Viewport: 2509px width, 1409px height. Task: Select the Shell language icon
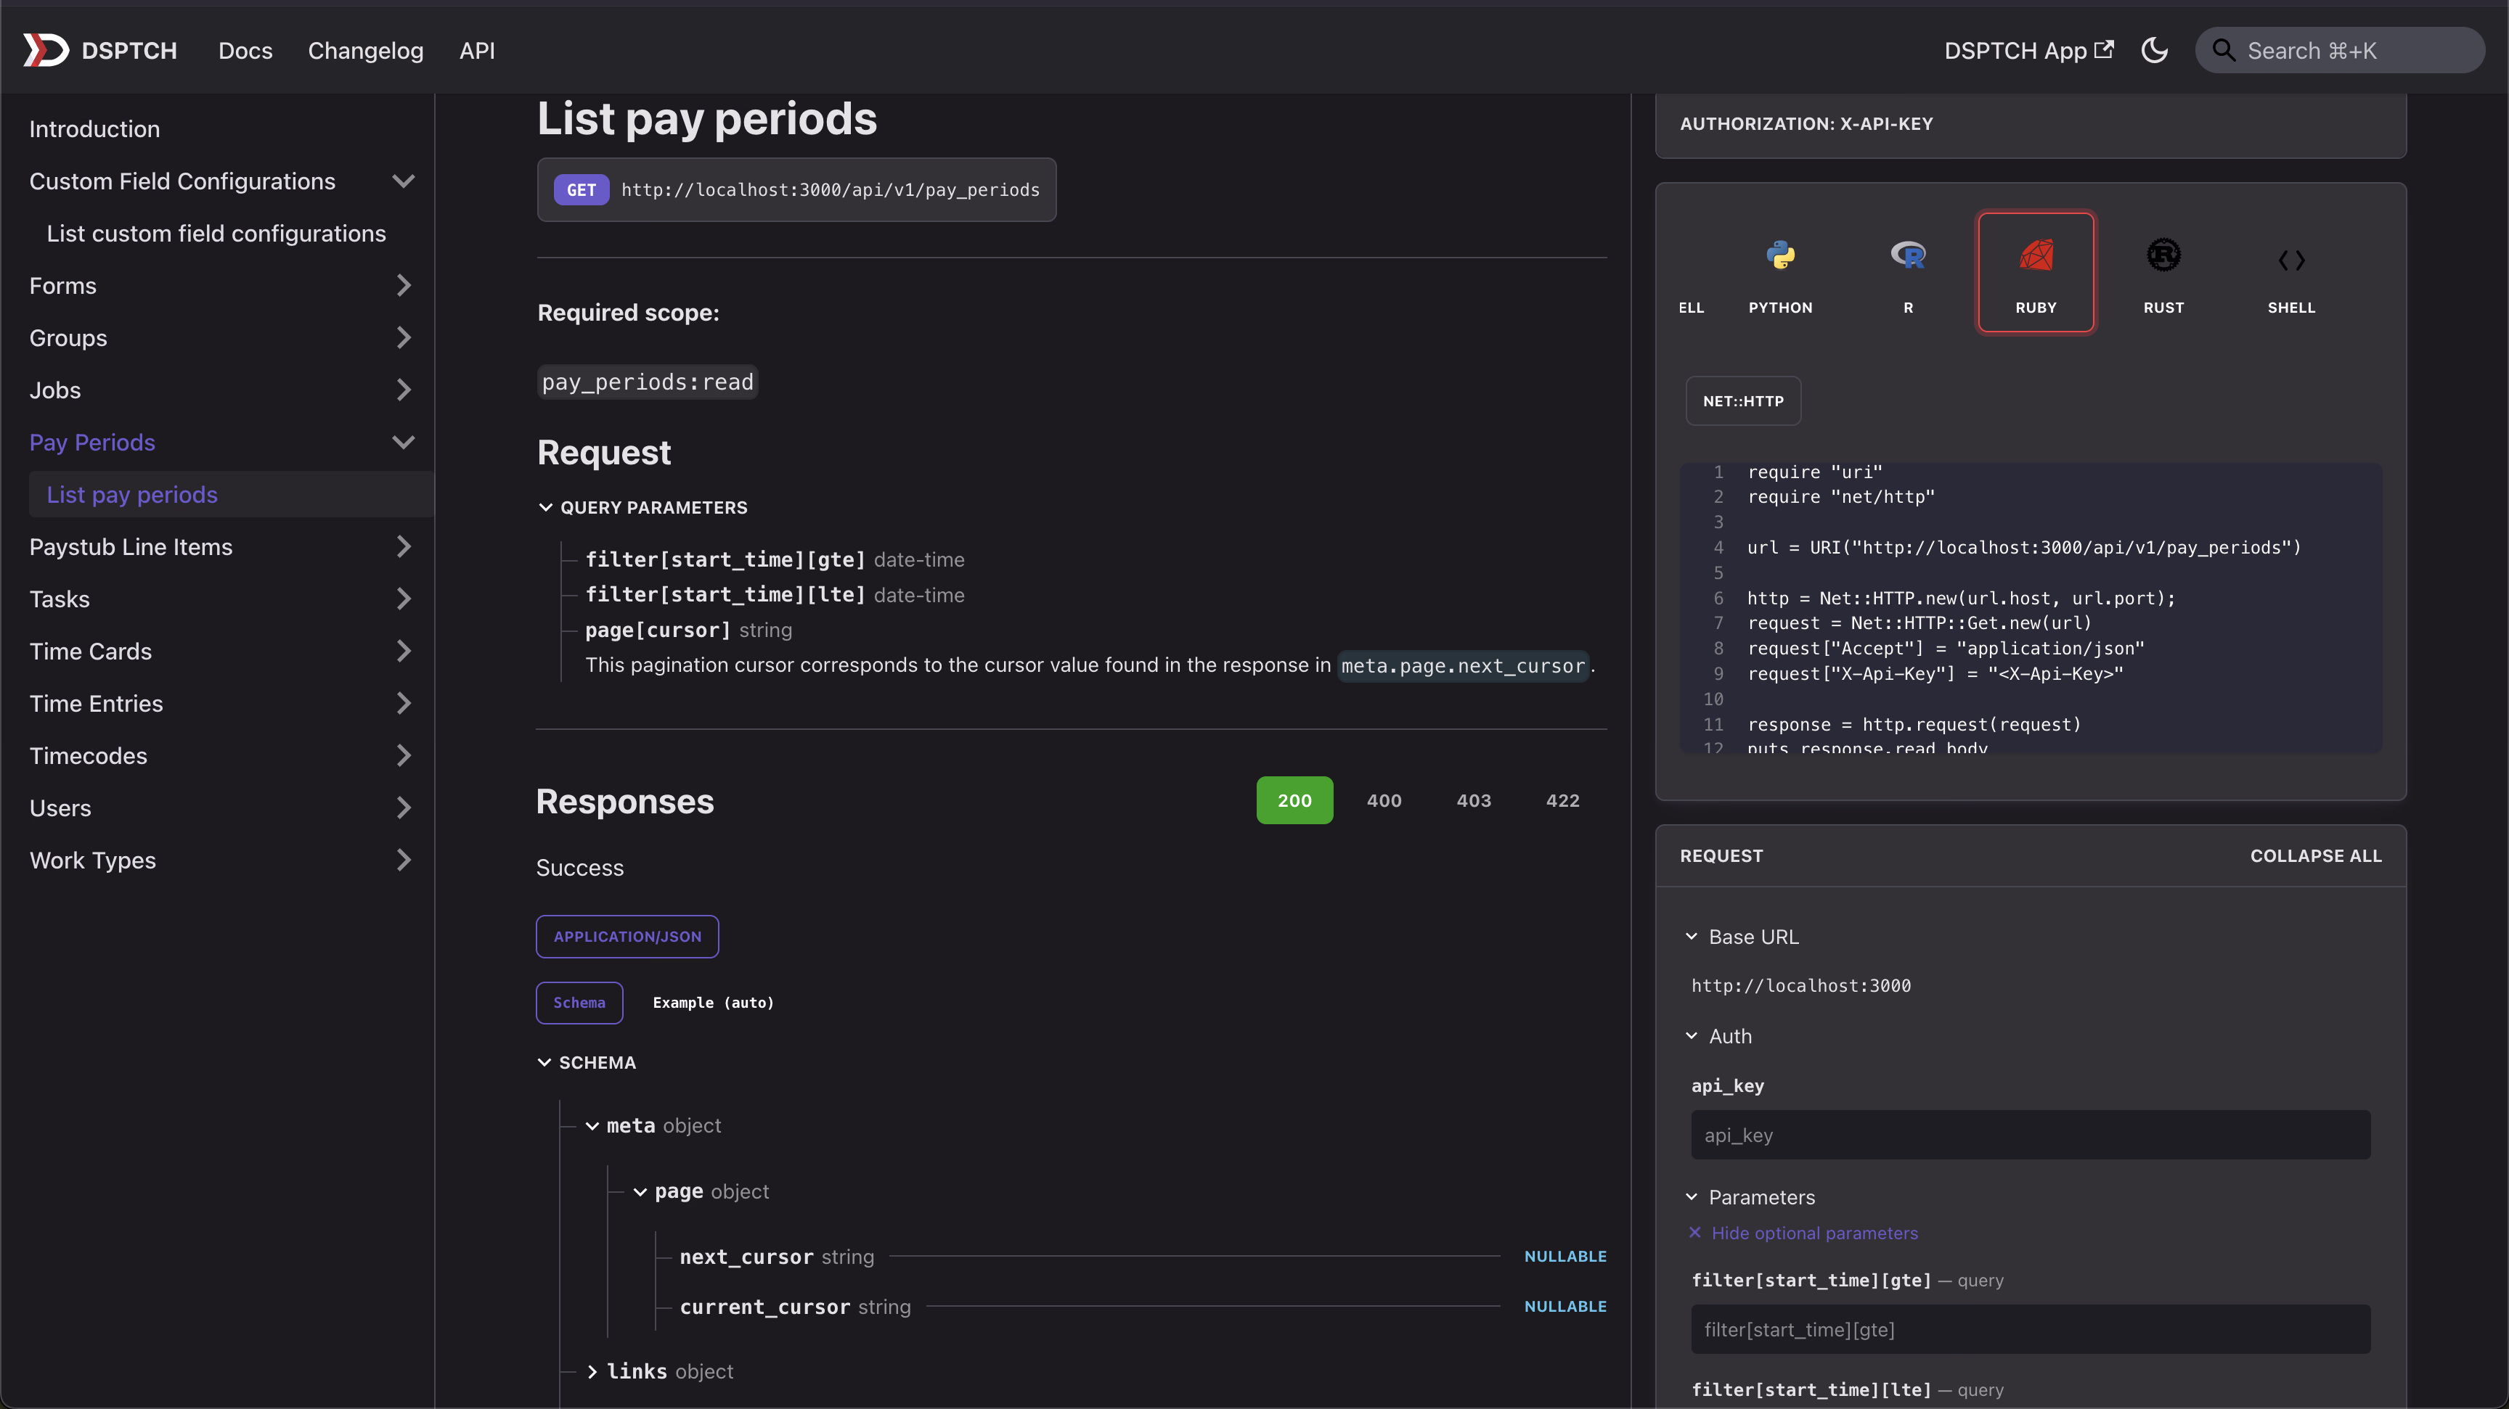click(2290, 260)
